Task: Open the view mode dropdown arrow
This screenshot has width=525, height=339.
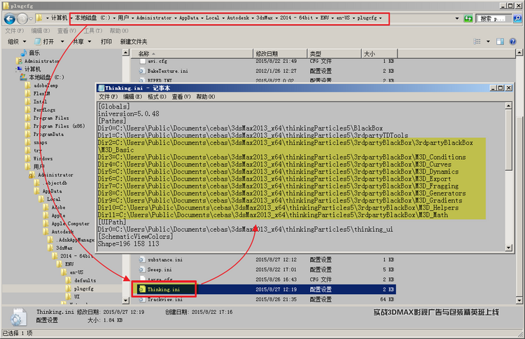Action: [x=488, y=41]
